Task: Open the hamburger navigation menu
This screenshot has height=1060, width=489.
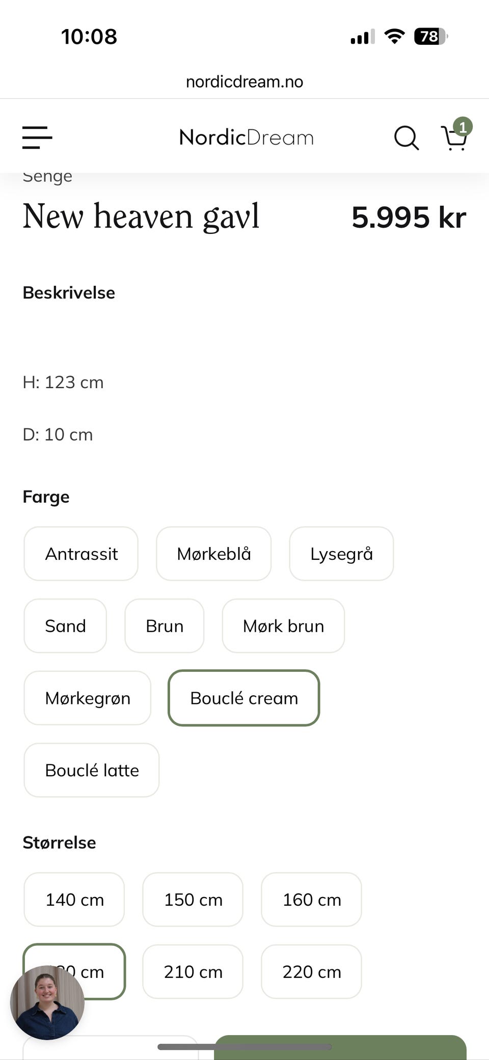Action: pyautogui.click(x=37, y=138)
